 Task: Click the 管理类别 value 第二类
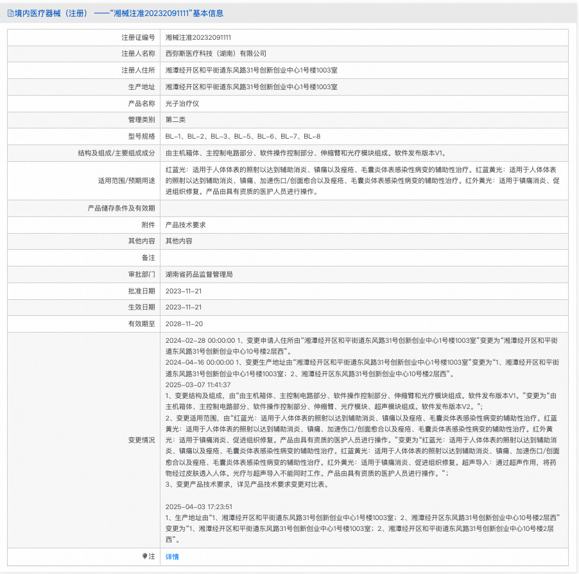pos(176,119)
